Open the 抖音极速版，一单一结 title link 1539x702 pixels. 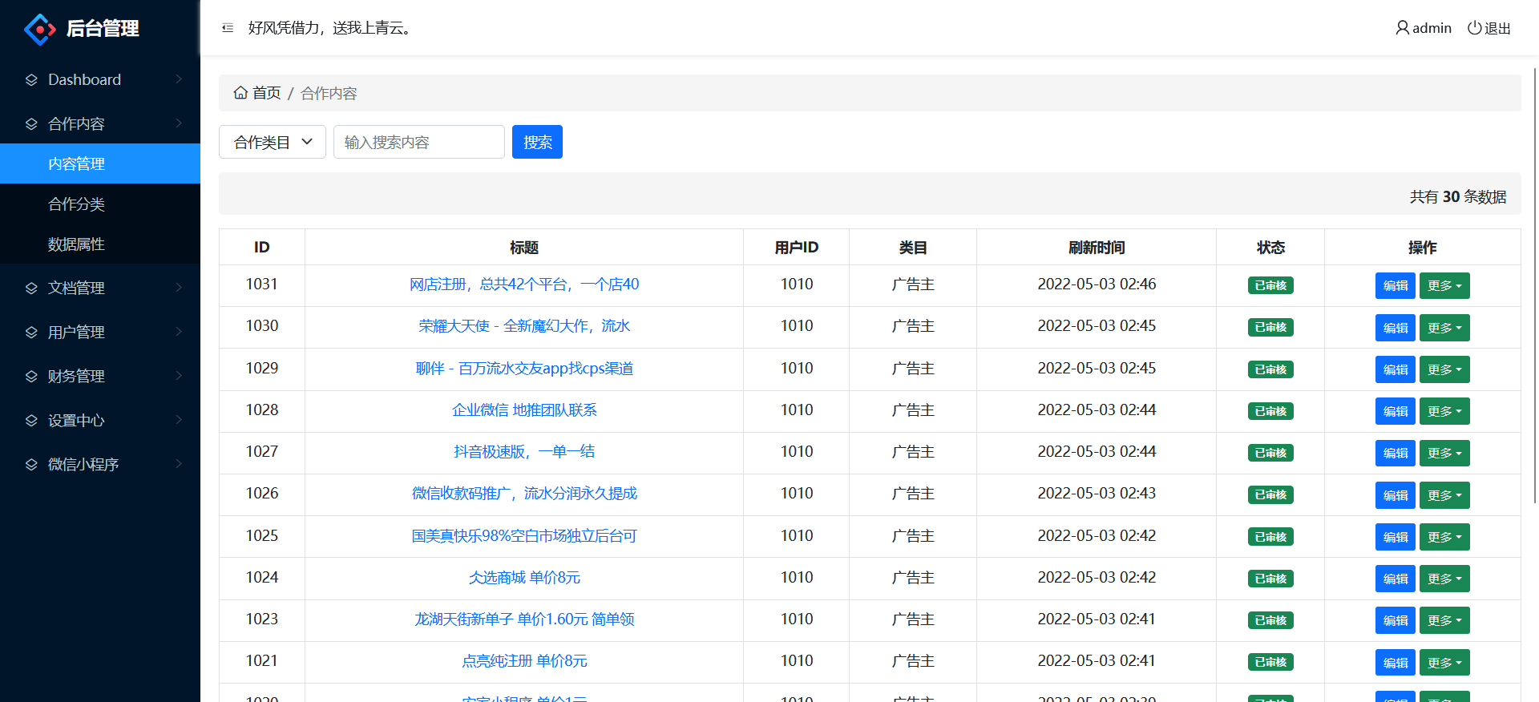pyautogui.click(x=524, y=452)
